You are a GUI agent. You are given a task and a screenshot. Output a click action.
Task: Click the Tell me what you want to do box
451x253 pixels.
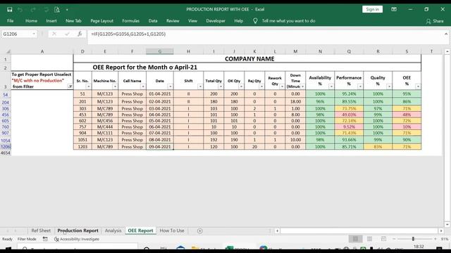point(288,20)
